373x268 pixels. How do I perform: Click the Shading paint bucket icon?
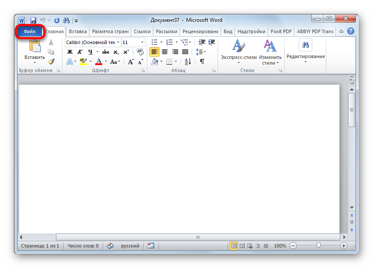click(154, 62)
